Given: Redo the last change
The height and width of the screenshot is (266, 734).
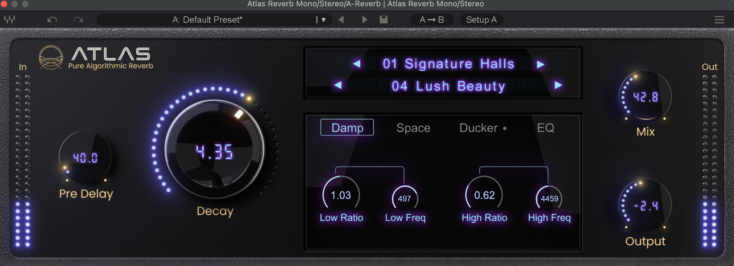Looking at the screenshot, I should pyautogui.click(x=78, y=20).
